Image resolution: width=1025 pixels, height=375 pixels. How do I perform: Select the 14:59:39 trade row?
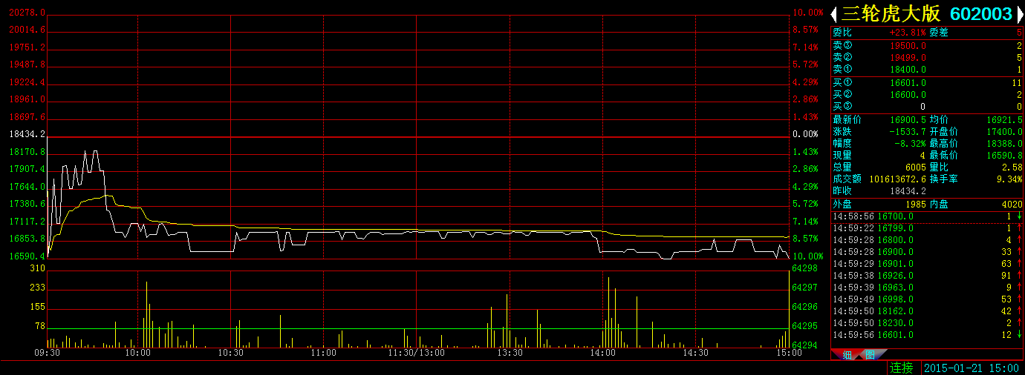927,288
